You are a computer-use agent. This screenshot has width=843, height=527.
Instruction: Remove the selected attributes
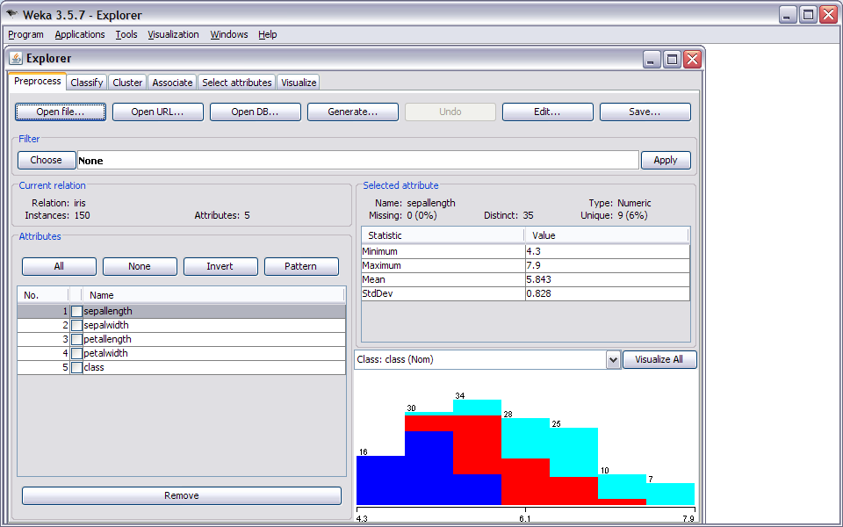182,495
